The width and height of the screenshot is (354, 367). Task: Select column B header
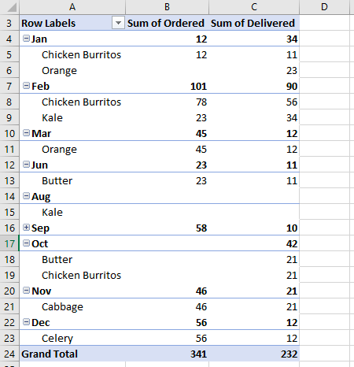coord(167,7)
